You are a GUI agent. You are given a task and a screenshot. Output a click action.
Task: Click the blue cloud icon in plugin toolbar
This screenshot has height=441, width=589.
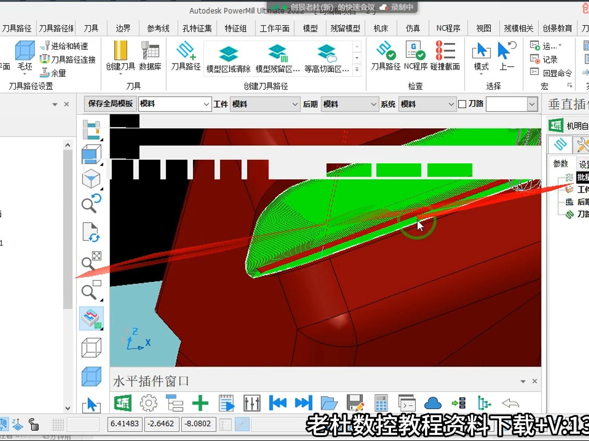(x=433, y=403)
